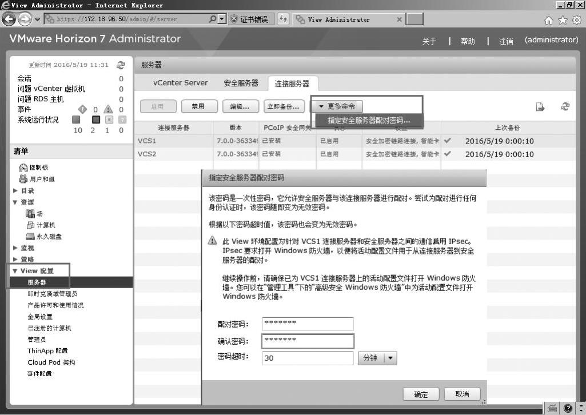
Task: Collapse the View 配置 node
Action: tap(15, 271)
